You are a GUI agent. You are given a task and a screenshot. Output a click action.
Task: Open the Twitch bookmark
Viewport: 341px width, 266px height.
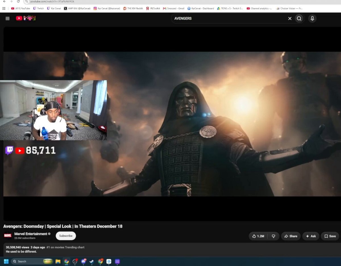pos(39,9)
